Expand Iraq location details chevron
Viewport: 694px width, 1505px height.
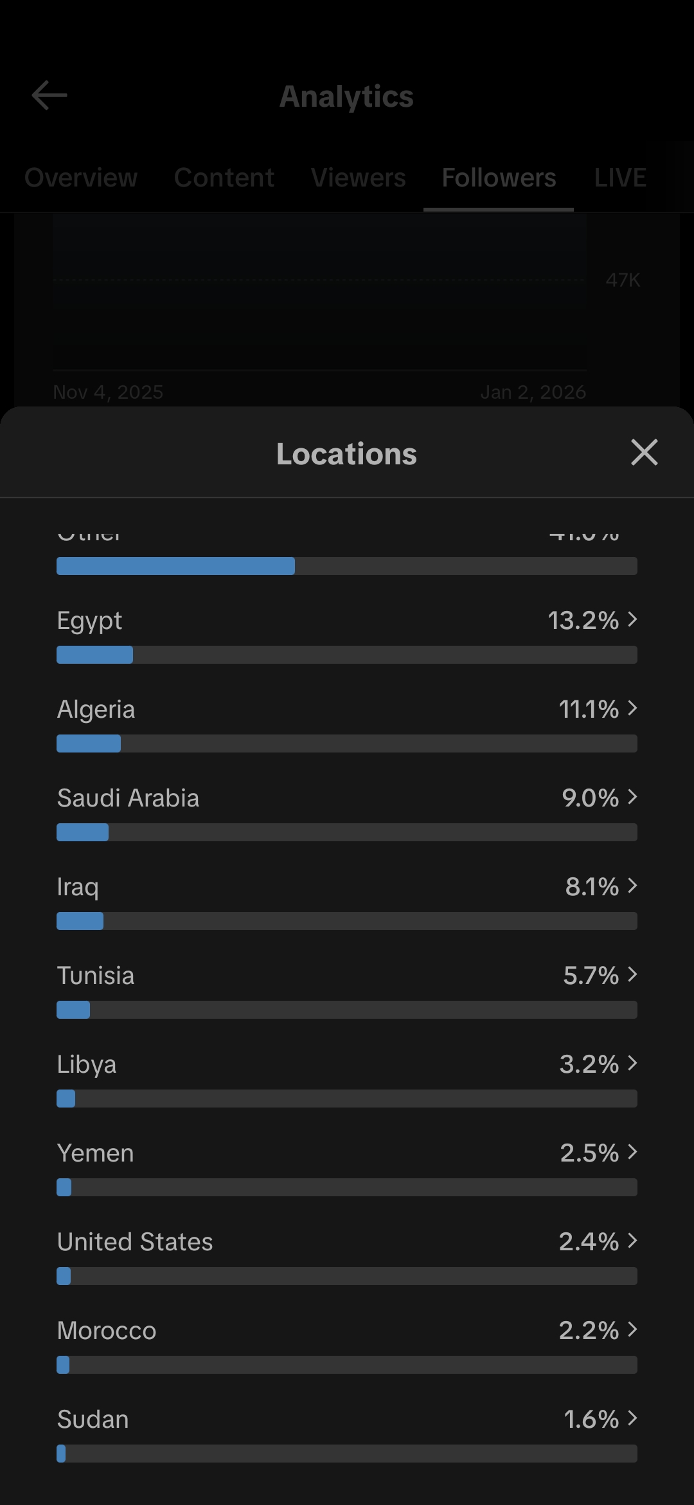click(x=633, y=886)
